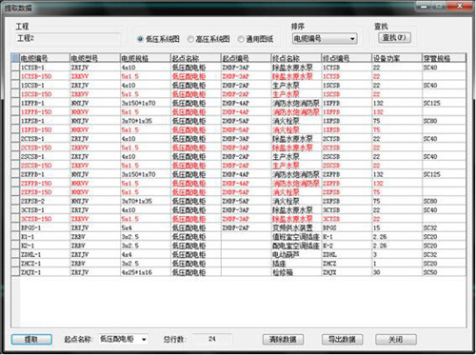Image resolution: width=476 pixels, height=355 pixels.
Task: Close the 提取数据 window via title bar X
Action: 459,6
